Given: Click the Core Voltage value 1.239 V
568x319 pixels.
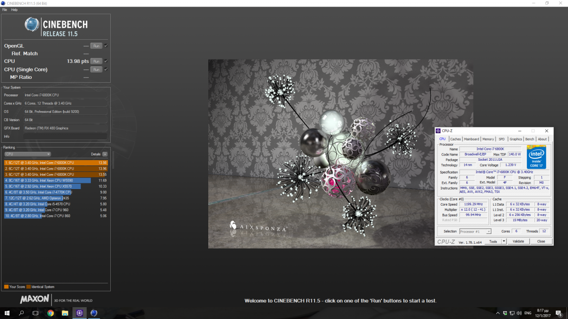Looking at the screenshot, I should (x=511, y=165).
